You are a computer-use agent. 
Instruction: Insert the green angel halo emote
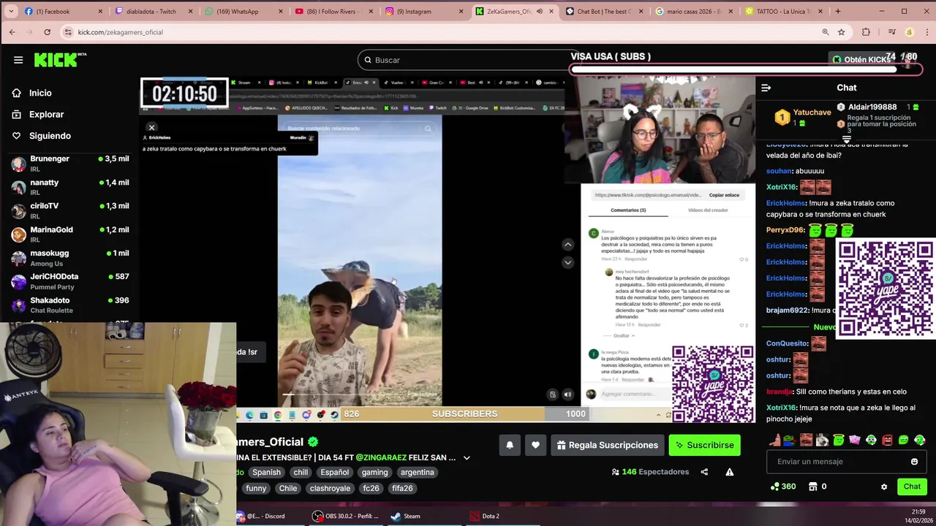coord(839,440)
